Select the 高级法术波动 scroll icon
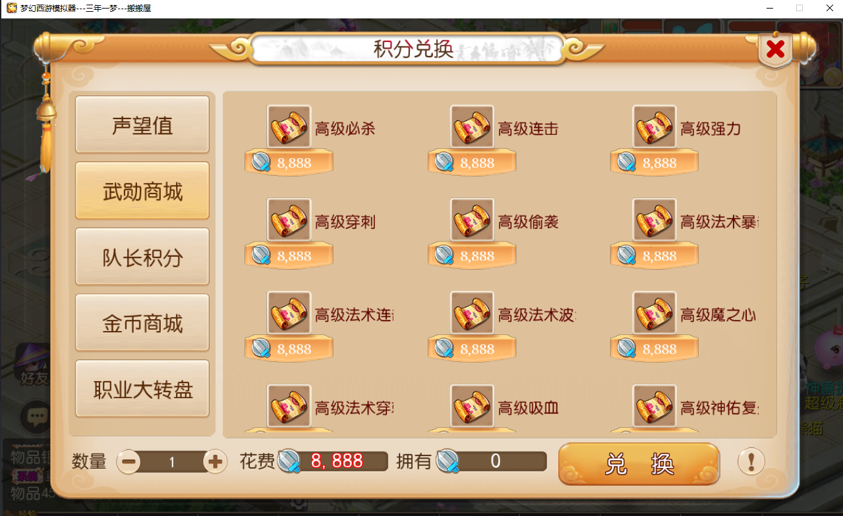 click(472, 313)
